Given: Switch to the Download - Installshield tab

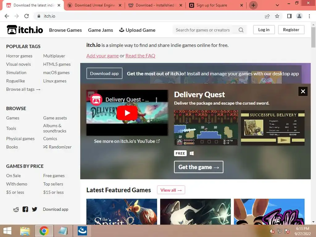Looking at the screenshot, I should tap(155, 5).
